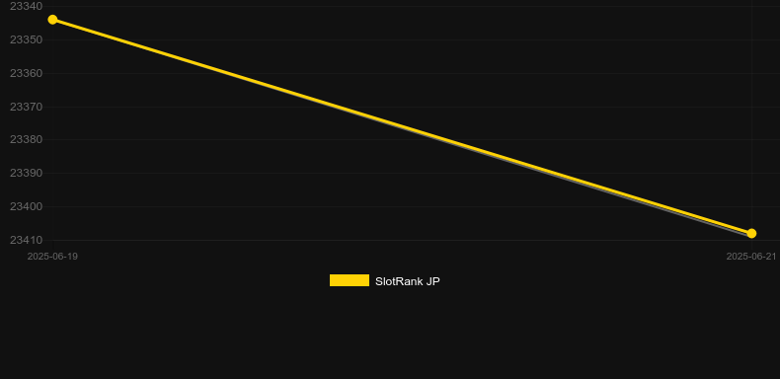This screenshot has height=379, width=780.
Task: Click the yellow line near the 23350 gridline
Action: pyautogui.click(x=117, y=39)
